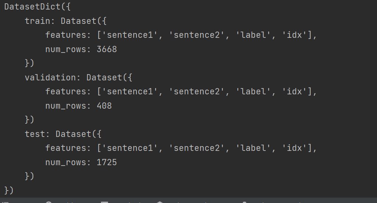Image resolution: width=377 pixels, height=203 pixels.
Task: Click 'sentence2' in the validation features list
Action: pos(196,92)
